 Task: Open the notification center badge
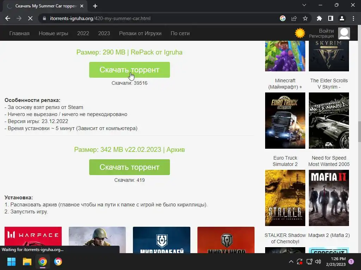coord(351,262)
